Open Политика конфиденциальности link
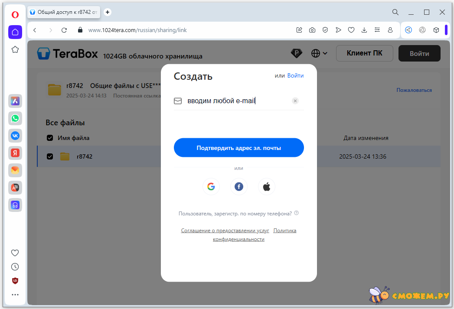Screen dimensions: 454x309 [x=284, y=231]
